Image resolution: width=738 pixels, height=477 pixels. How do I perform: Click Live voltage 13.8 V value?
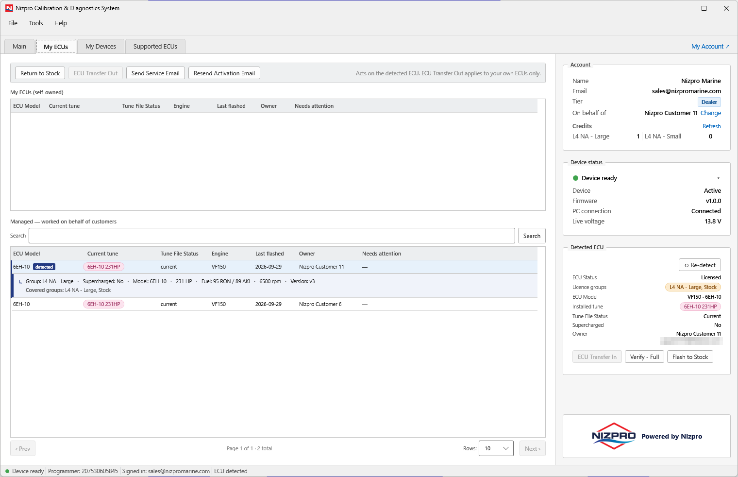coord(713,221)
